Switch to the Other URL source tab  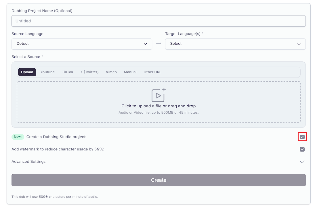pyautogui.click(x=152, y=72)
